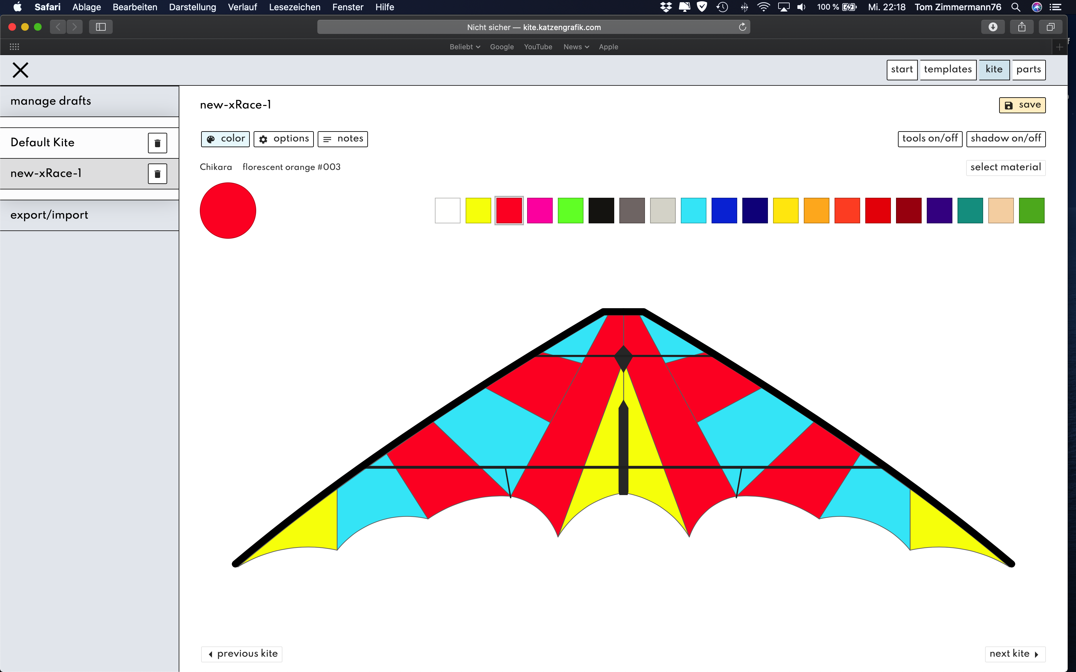Open the favorites grid icon
Image resolution: width=1076 pixels, height=672 pixels.
[14, 47]
